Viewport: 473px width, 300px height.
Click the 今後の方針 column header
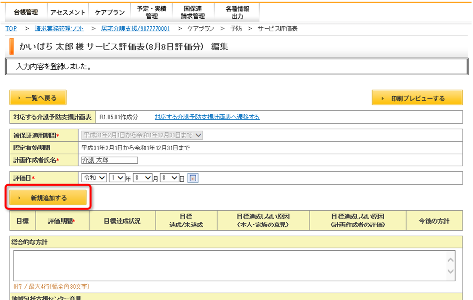tap(434, 221)
